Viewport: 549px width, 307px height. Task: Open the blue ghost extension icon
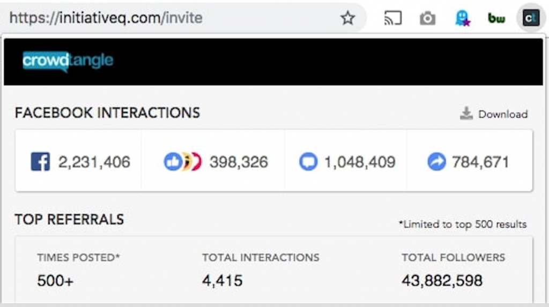click(x=462, y=19)
